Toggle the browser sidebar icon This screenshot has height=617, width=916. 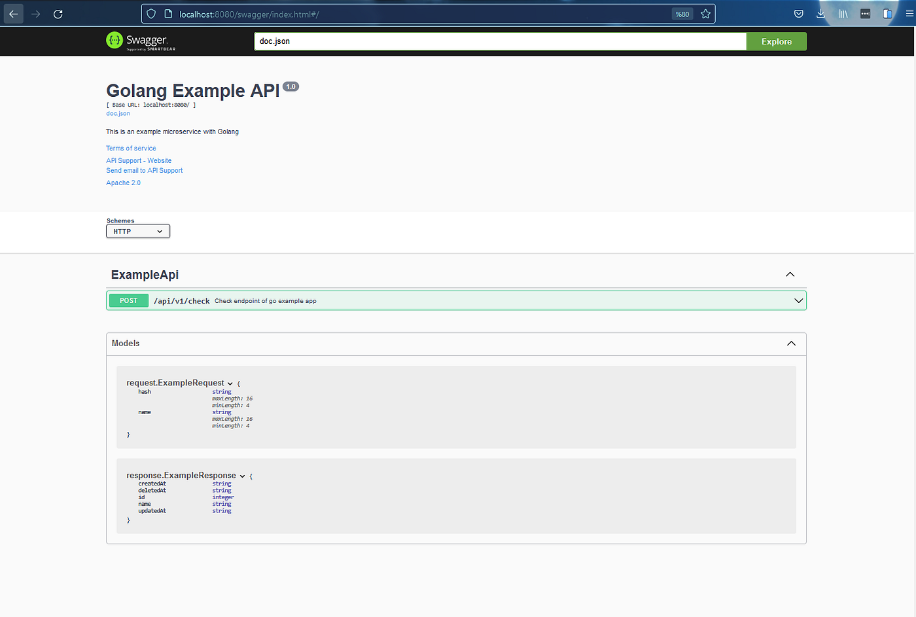point(887,14)
